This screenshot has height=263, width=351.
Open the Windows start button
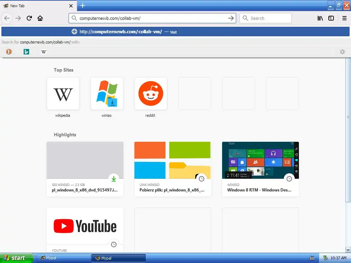tap(17, 258)
